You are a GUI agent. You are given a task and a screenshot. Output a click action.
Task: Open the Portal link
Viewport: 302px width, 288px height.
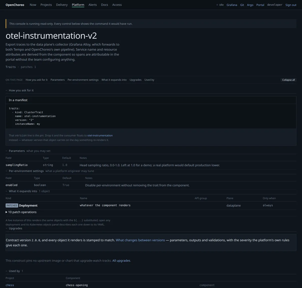(x=260, y=5)
